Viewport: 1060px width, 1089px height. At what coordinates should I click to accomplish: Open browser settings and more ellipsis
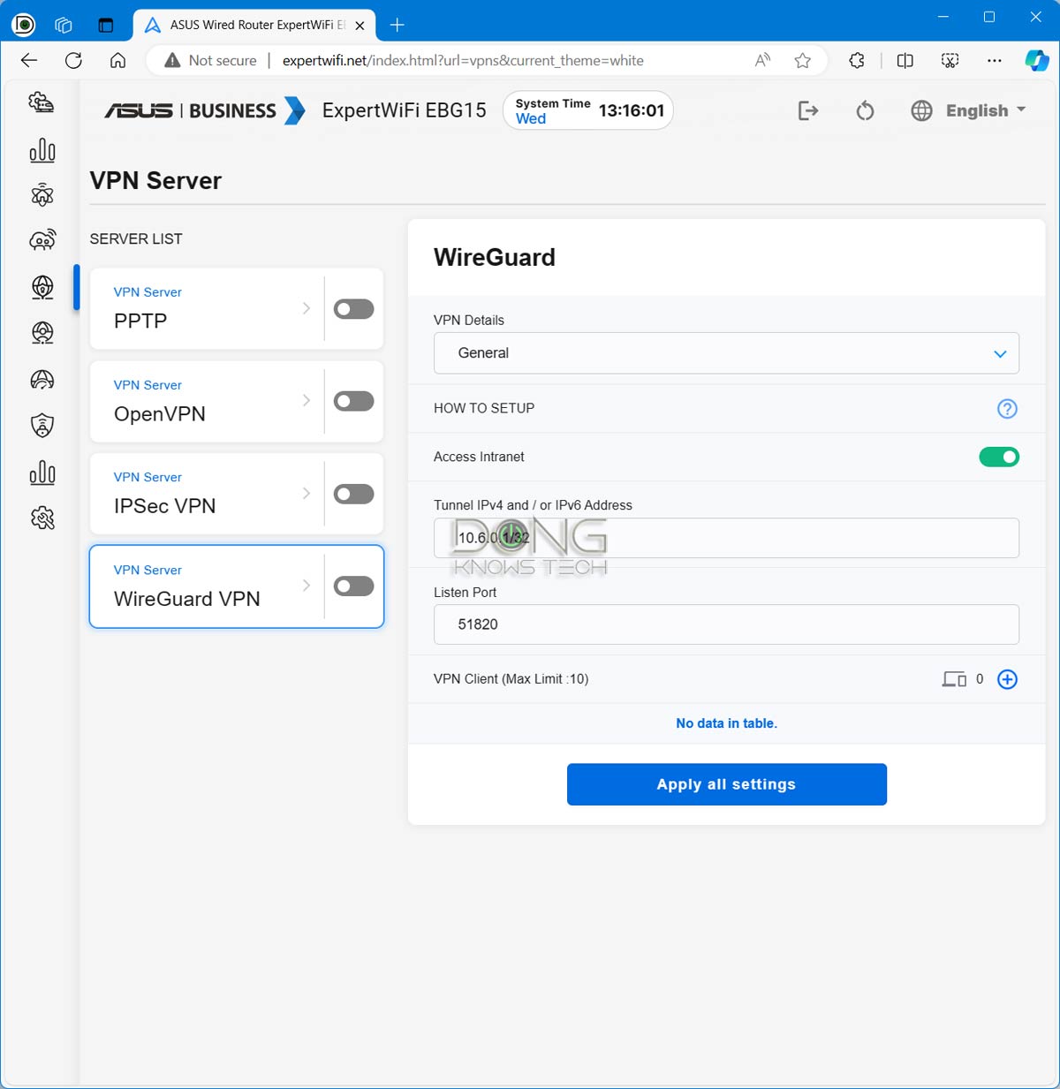click(x=995, y=60)
